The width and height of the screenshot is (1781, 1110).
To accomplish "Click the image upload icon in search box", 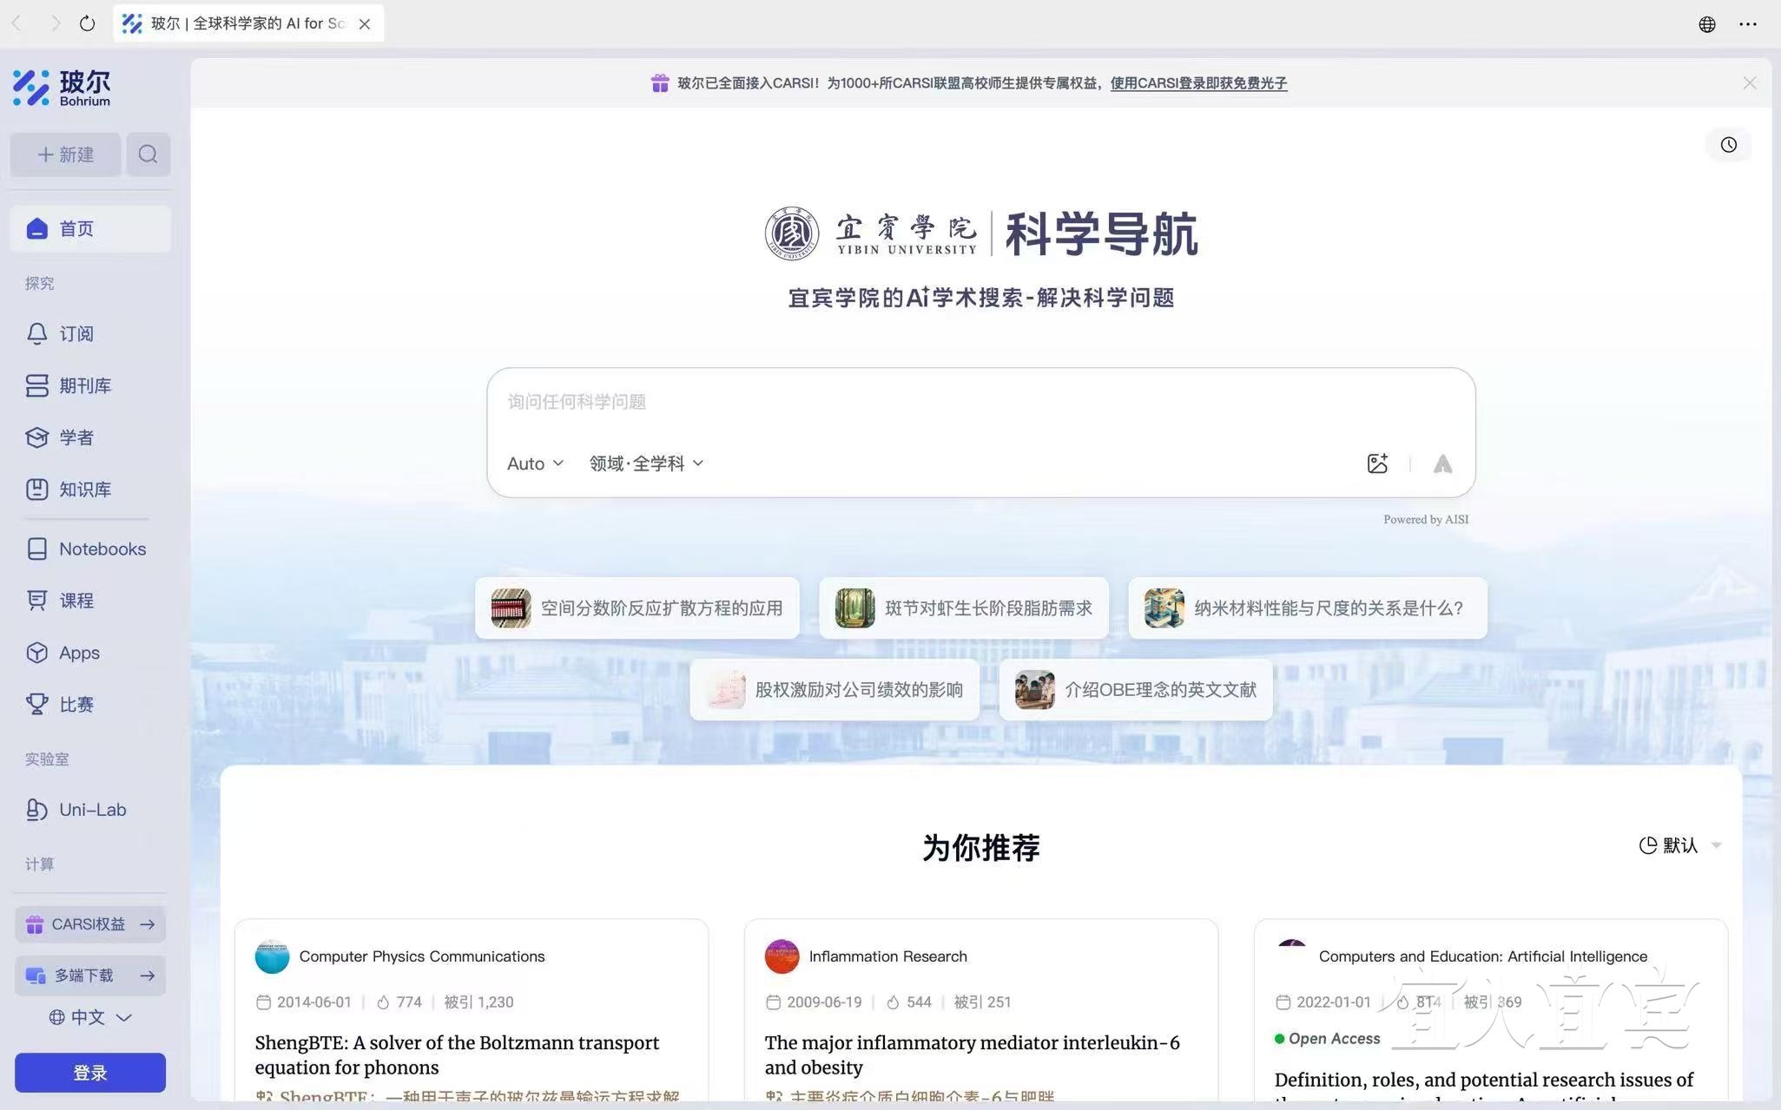I will 1376,463.
